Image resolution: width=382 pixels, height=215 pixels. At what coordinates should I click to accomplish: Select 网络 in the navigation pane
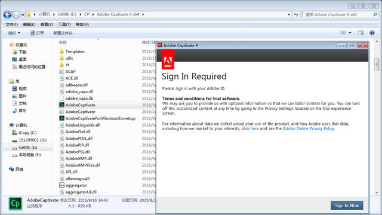pyautogui.click(x=19, y=169)
